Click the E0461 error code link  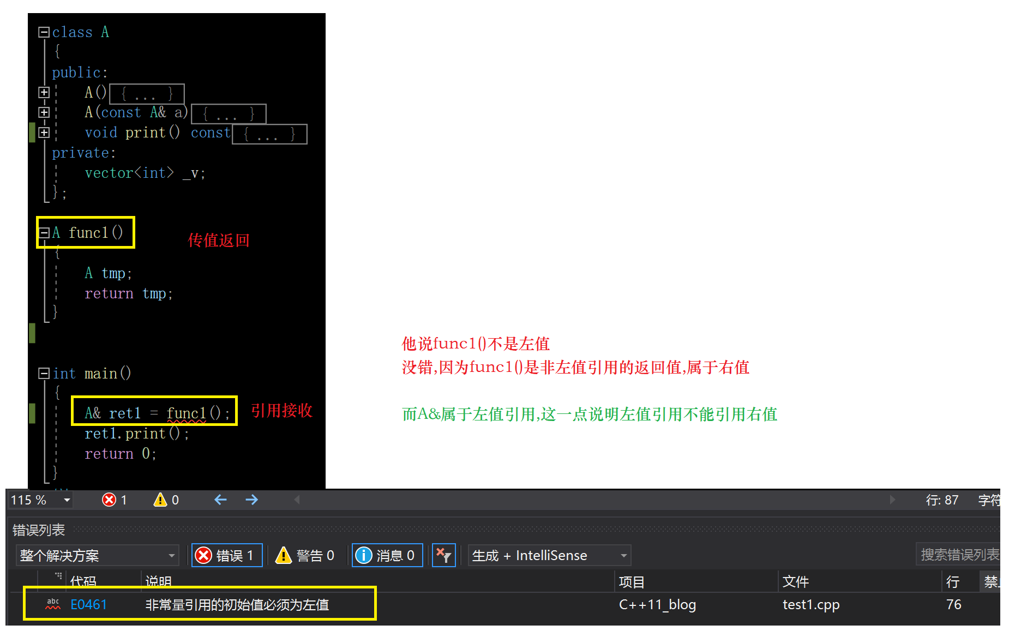coord(89,604)
